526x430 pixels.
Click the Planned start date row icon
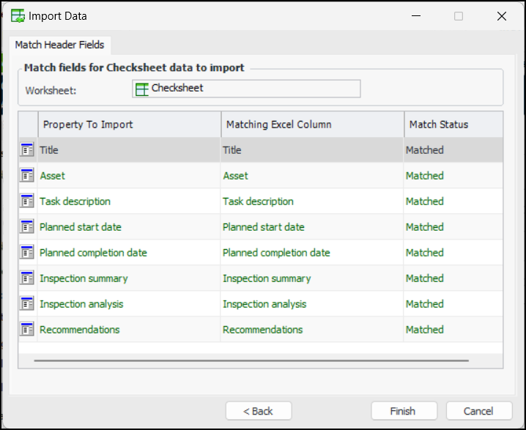click(x=27, y=227)
